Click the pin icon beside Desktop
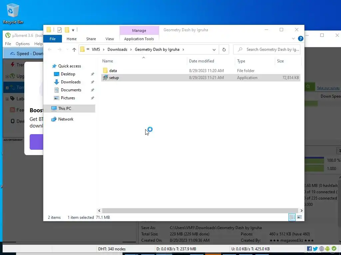Viewport: 341px width, 255px height. (93, 74)
